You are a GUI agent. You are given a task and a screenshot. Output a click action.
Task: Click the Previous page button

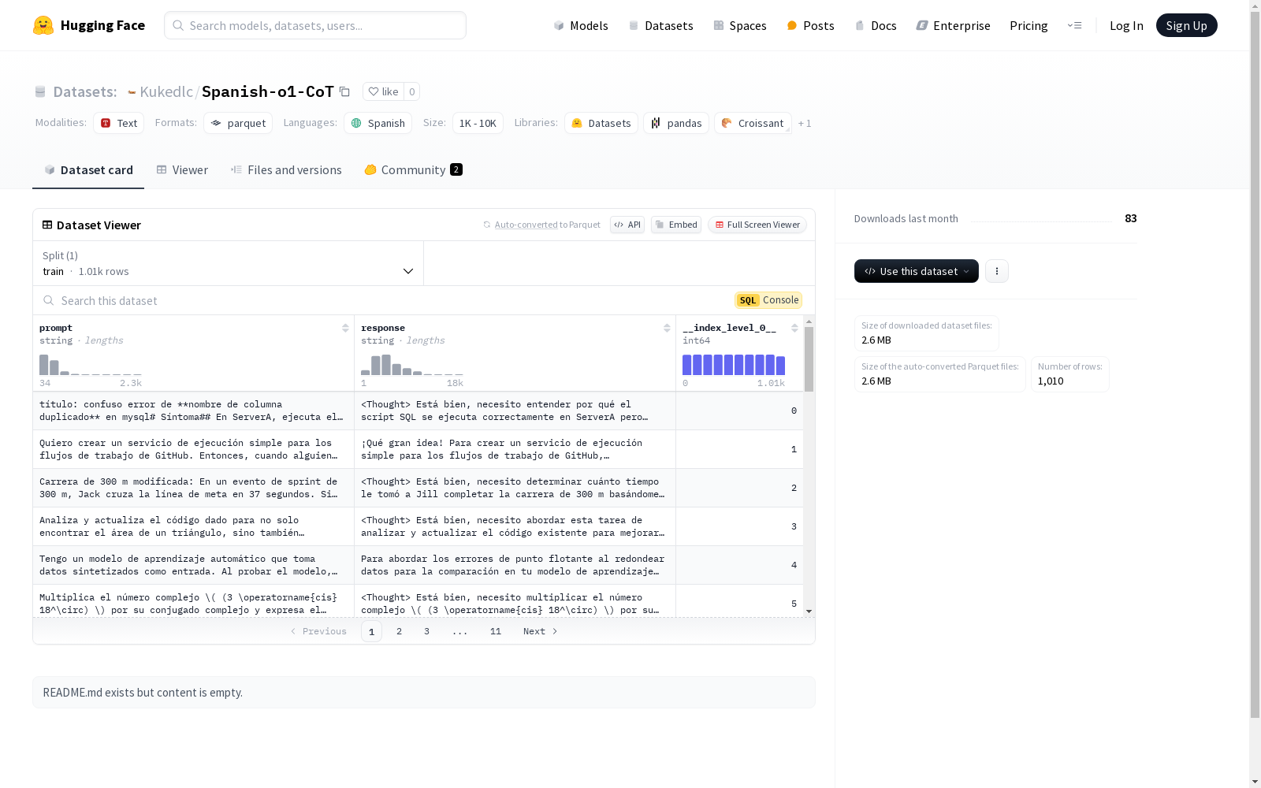point(318,631)
